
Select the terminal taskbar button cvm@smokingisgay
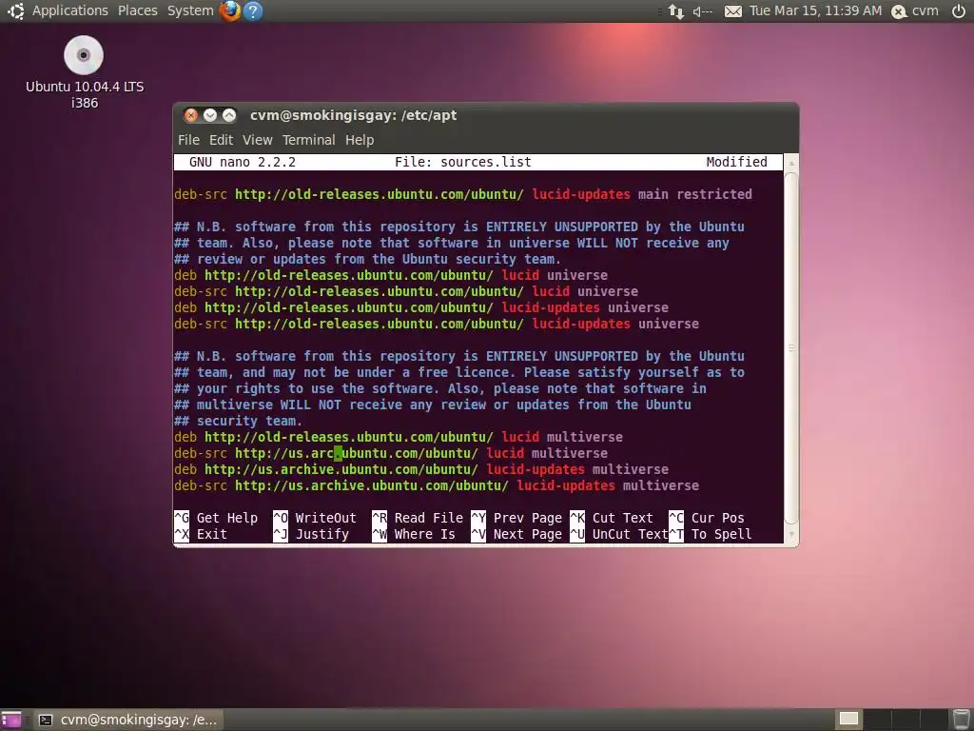pos(128,720)
